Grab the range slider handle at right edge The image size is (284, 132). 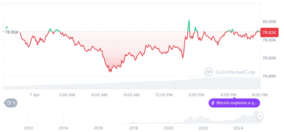(260, 116)
